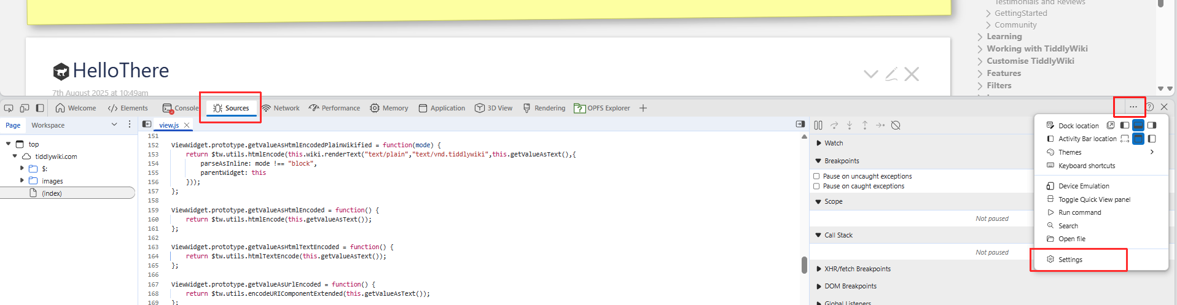Open the inspect element picker tool
This screenshot has height=305, width=1177.
tap(9, 108)
